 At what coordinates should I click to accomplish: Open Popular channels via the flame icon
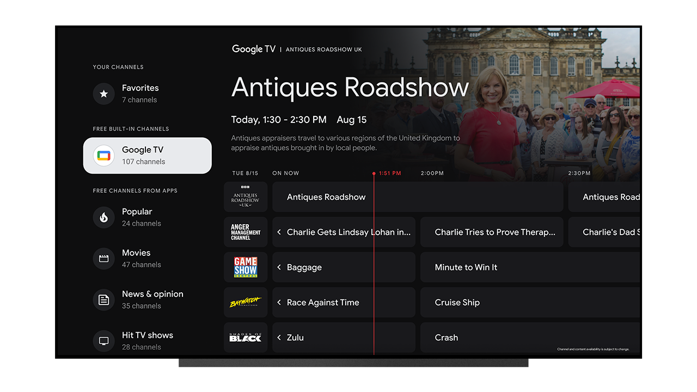(103, 217)
